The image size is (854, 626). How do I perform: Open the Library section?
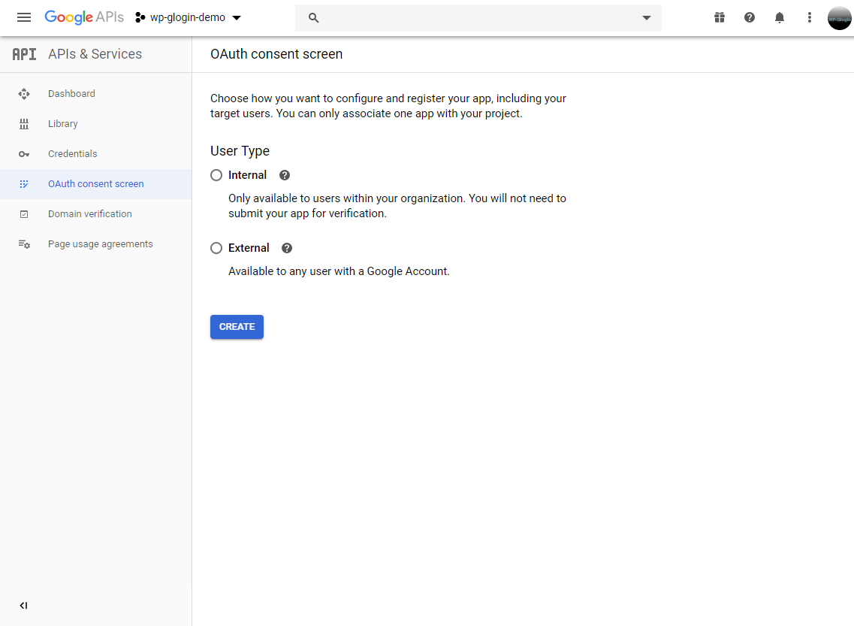coord(63,124)
